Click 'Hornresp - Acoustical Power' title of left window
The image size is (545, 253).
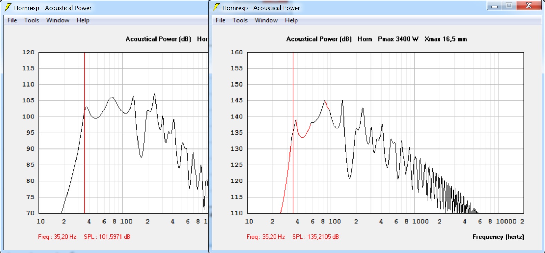point(53,8)
